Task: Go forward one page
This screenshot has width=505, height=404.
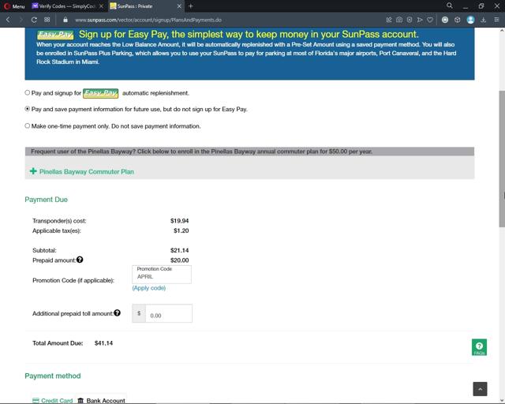Action: 21,20
